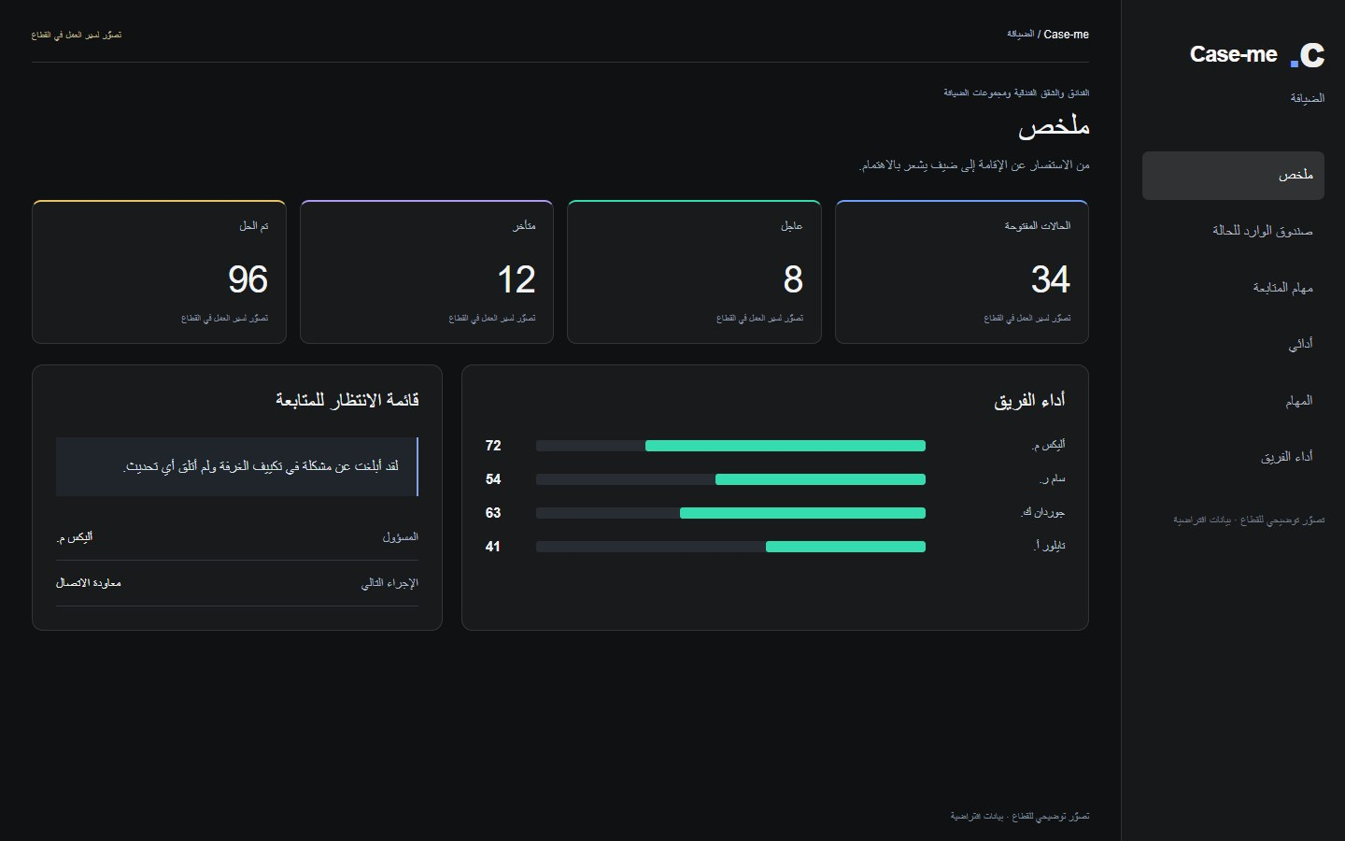Click قائمة الانتظار للمتابعة heading
Viewport: 1345px width, 841px height.
point(347,400)
